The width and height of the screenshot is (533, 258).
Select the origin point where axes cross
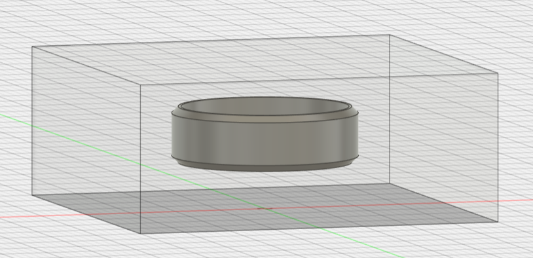[x=269, y=208]
